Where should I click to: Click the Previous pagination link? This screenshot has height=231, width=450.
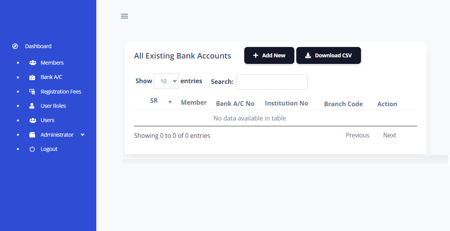click(357, 135)
